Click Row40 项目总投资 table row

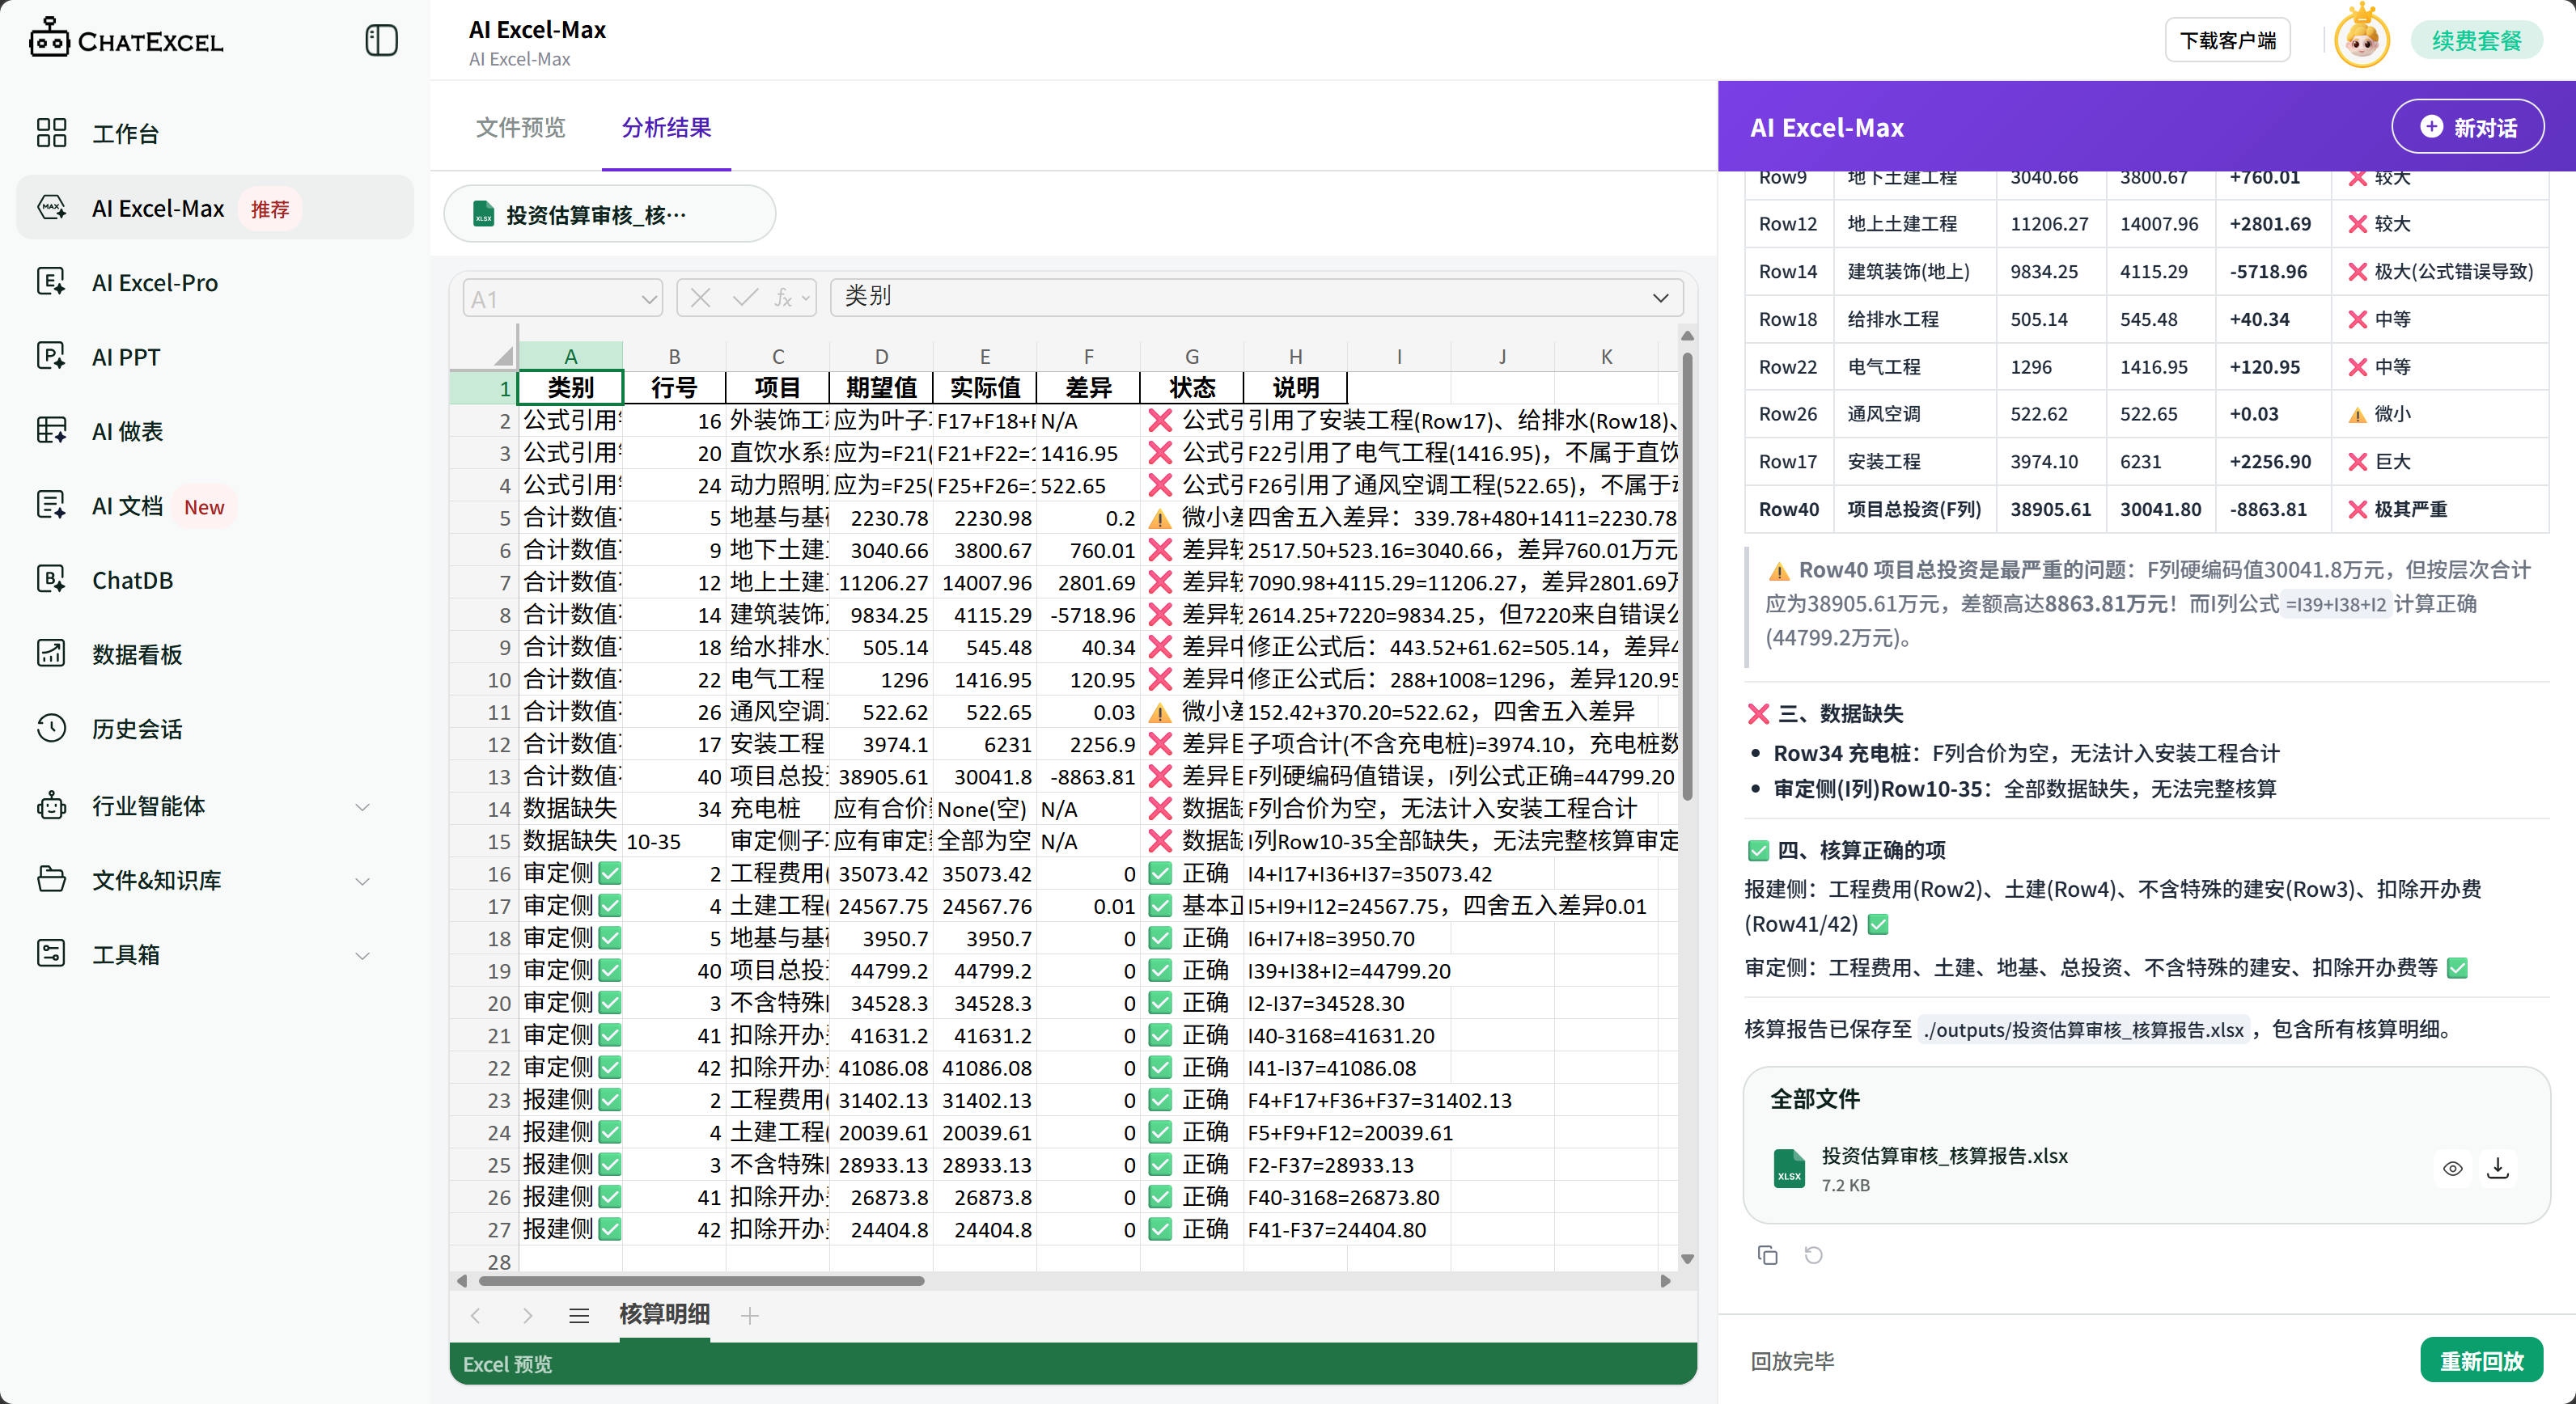pos(2146,509)
